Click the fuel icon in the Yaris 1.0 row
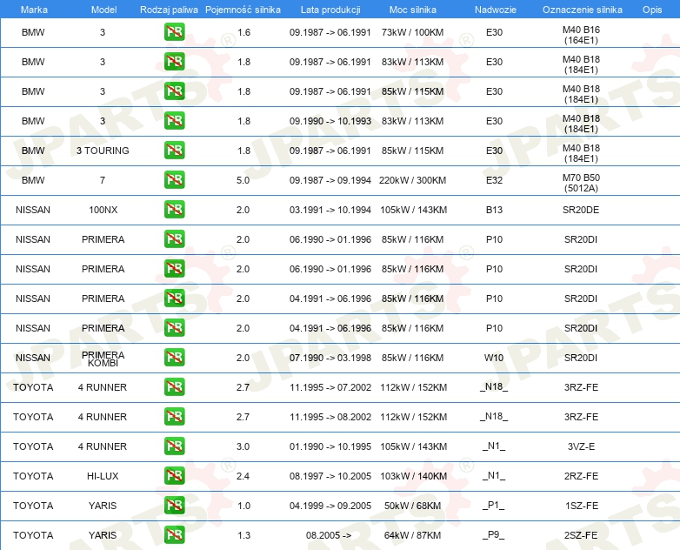680x550 pixels. (x=174, y=505)
